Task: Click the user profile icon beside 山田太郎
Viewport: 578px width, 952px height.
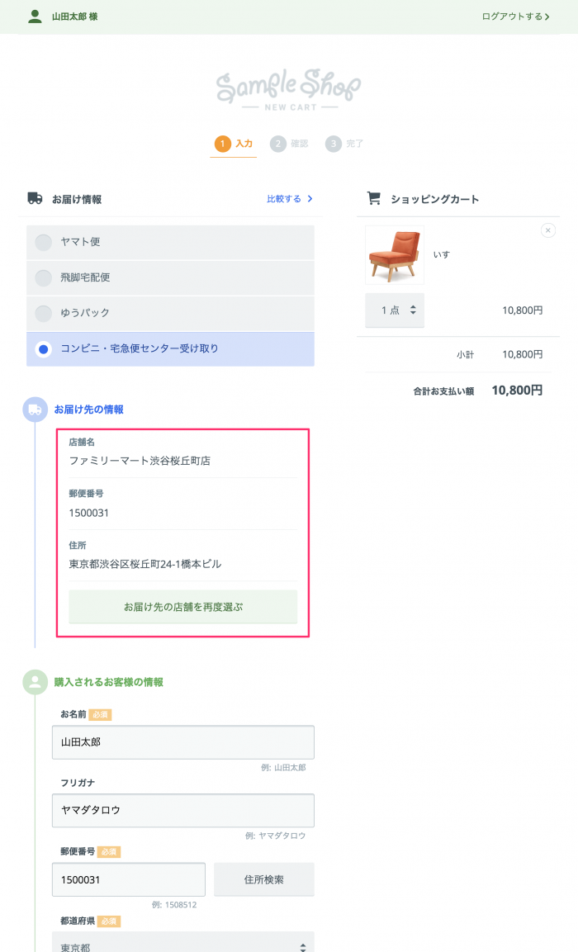Action: pos(36,17)
